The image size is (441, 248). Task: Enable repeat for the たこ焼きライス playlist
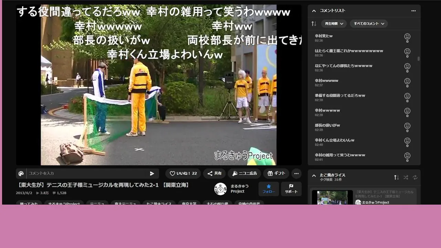pos(415,177)
